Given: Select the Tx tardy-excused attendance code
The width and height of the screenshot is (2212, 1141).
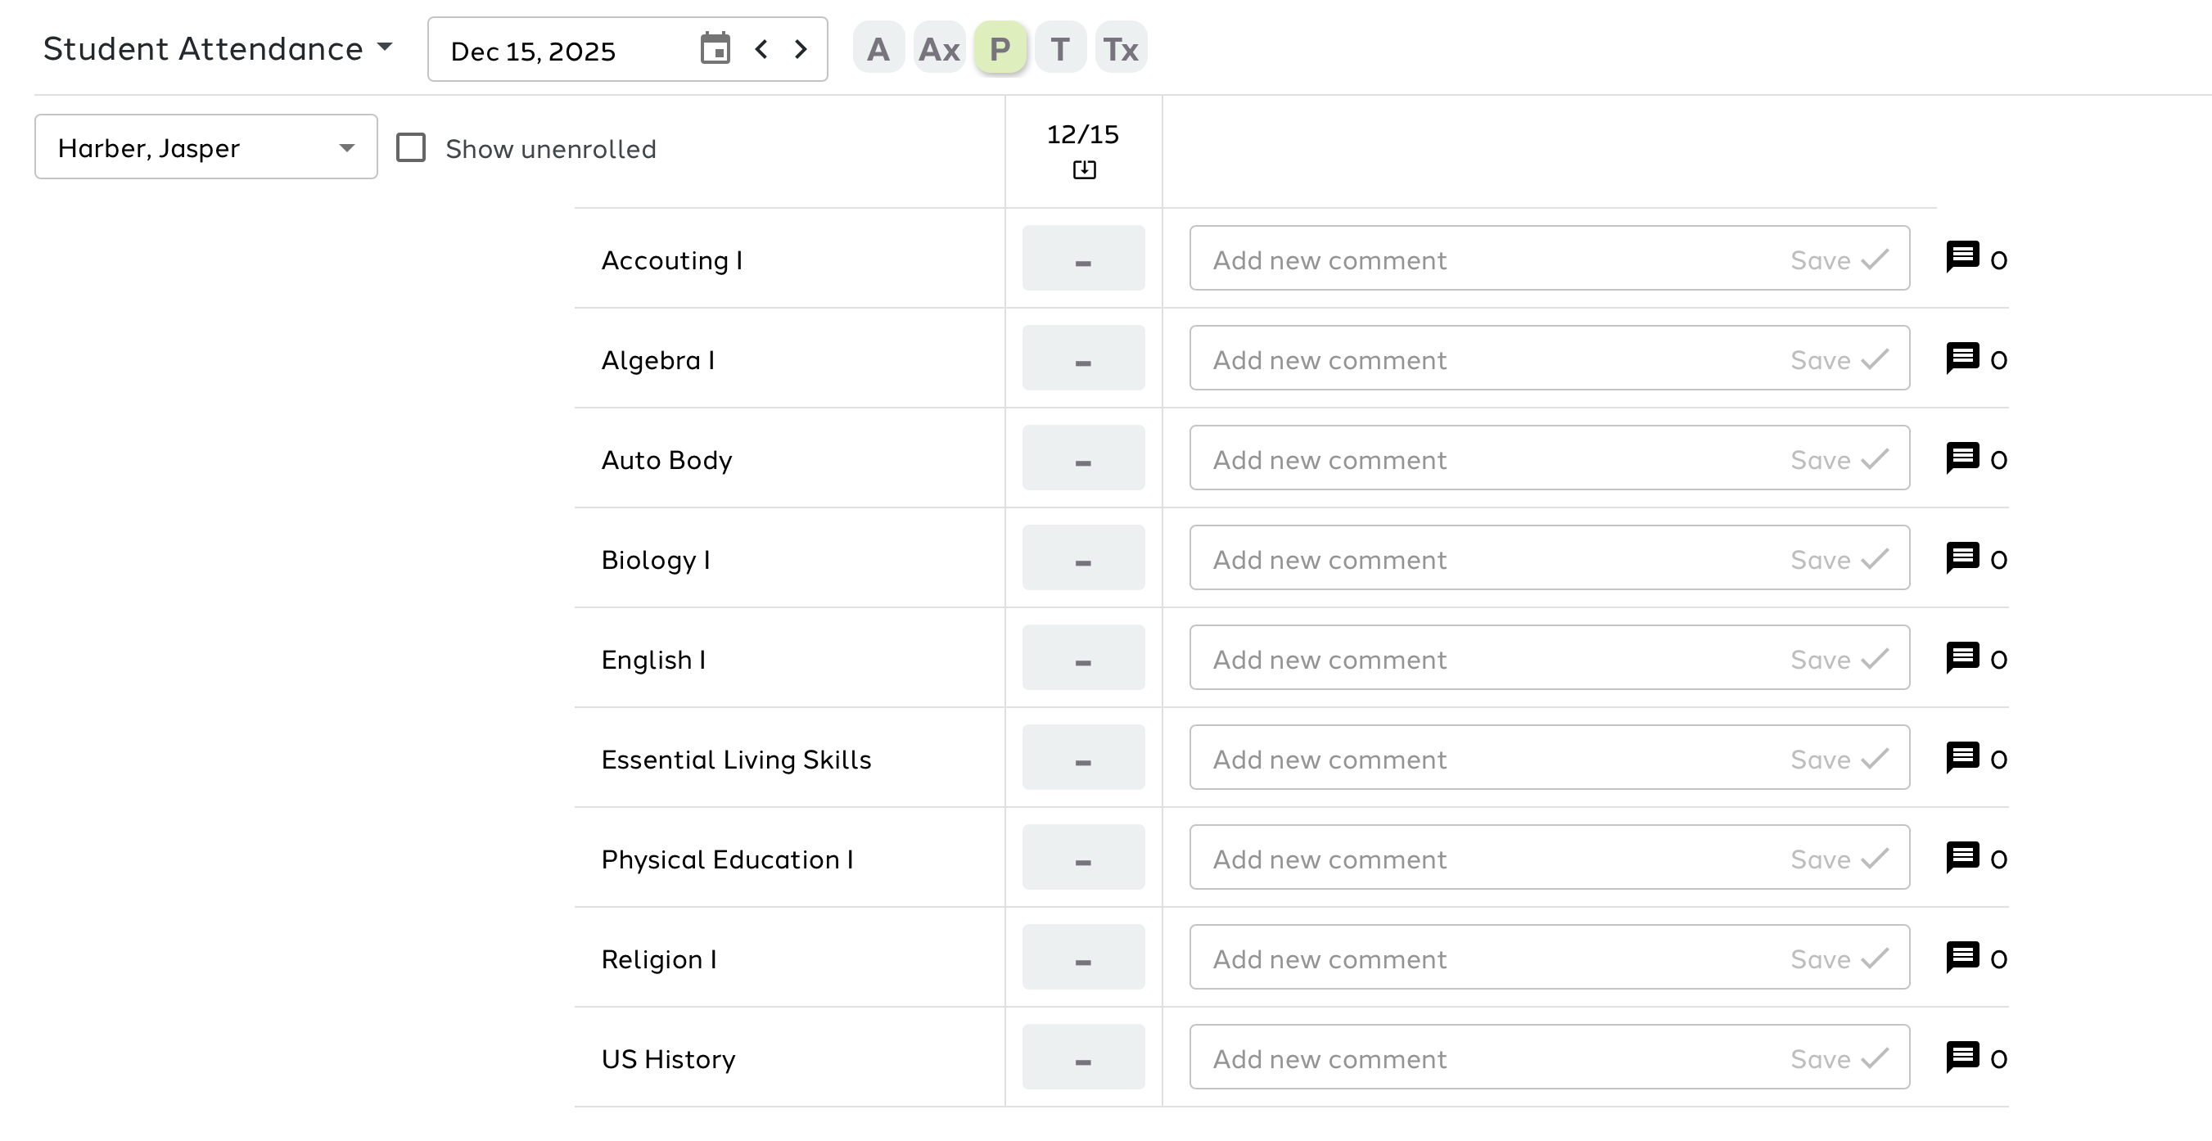Looking at the screenshot, I should (x=1121, y=48).
